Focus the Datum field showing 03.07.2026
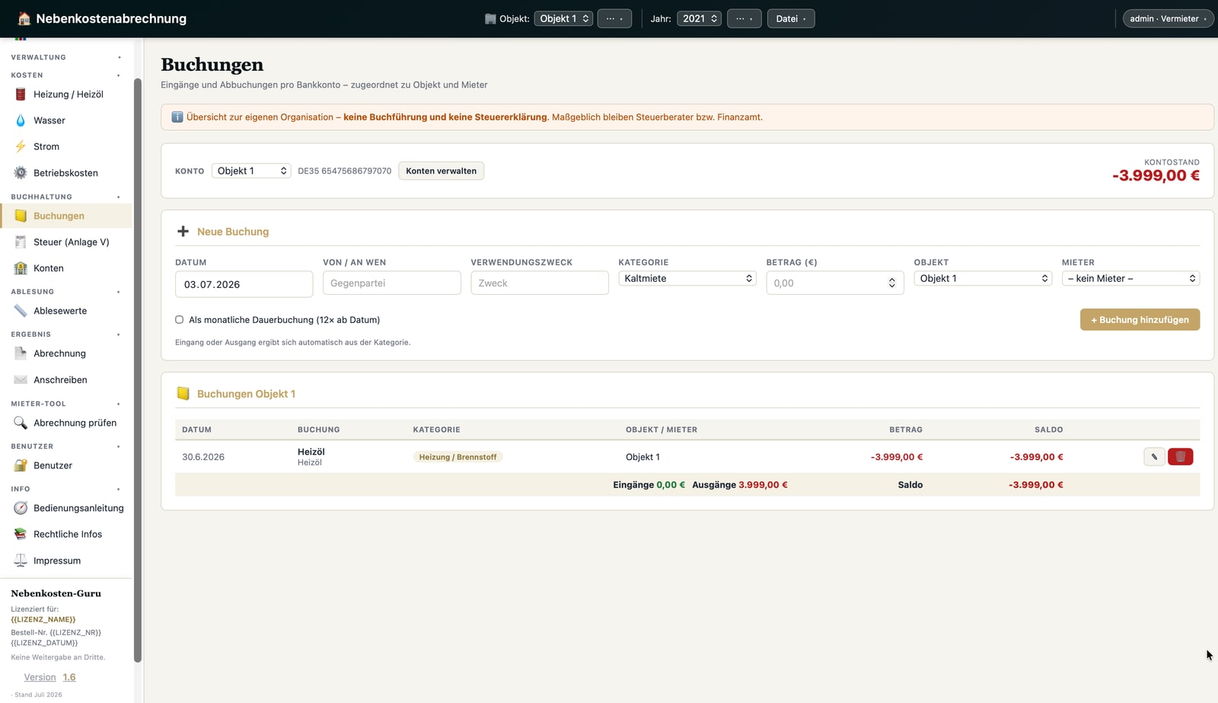1218x703 pixels. click(244, 284)
